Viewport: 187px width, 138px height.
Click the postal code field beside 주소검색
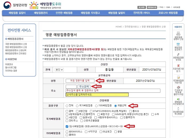(71, 87)
